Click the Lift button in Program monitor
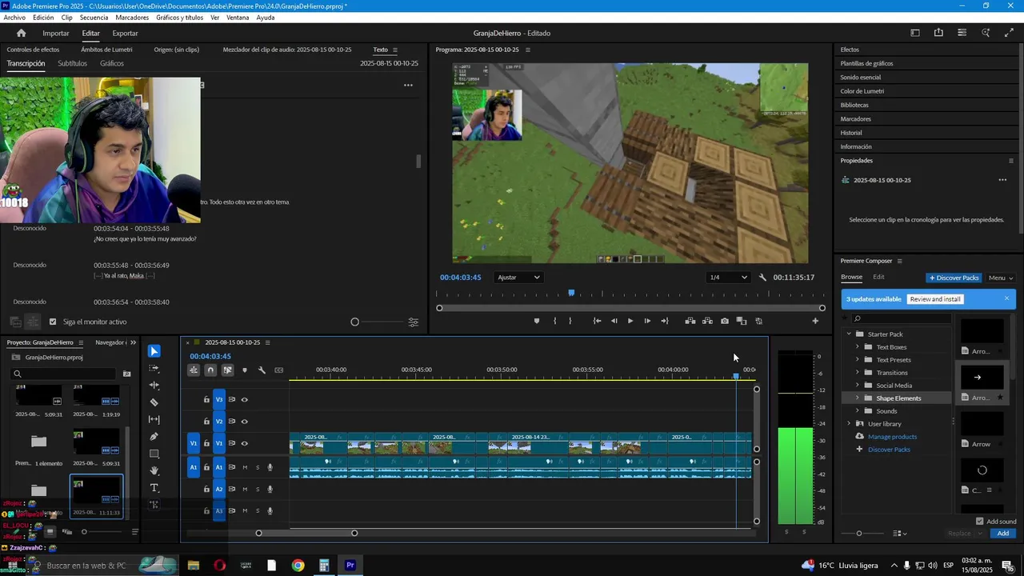1024x576 pixels. pos(690,321)
